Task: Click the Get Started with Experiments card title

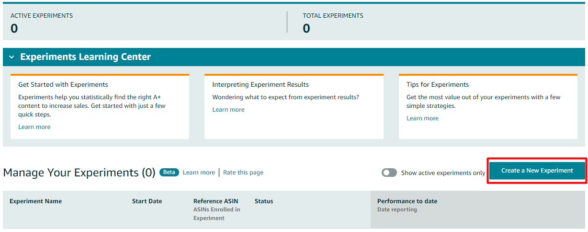Action: (63, 85)
